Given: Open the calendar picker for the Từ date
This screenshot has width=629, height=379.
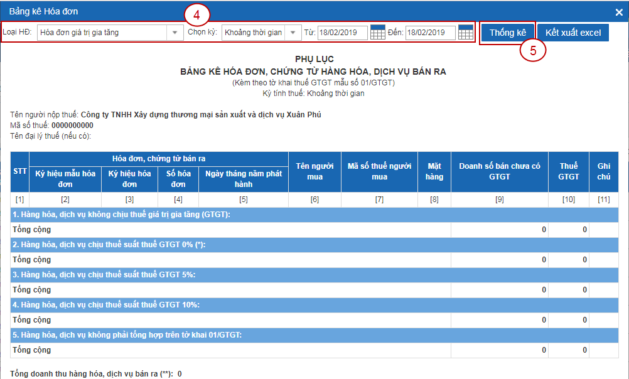Looking at the screenshot, I should tap(377, 33).
